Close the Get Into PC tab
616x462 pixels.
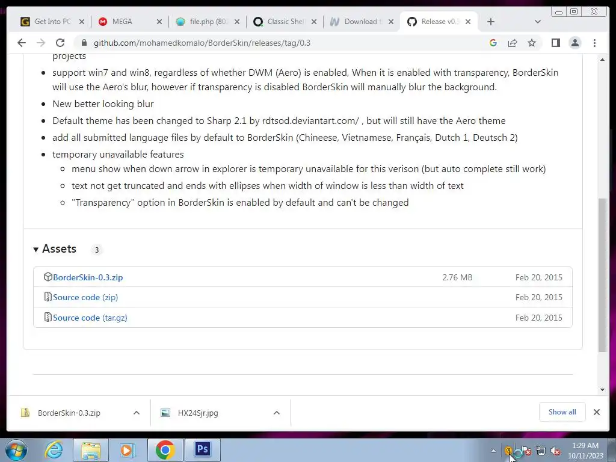point(81,22)
